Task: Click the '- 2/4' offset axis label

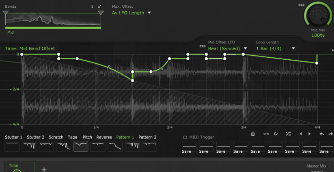Action: tap(15, 89)
